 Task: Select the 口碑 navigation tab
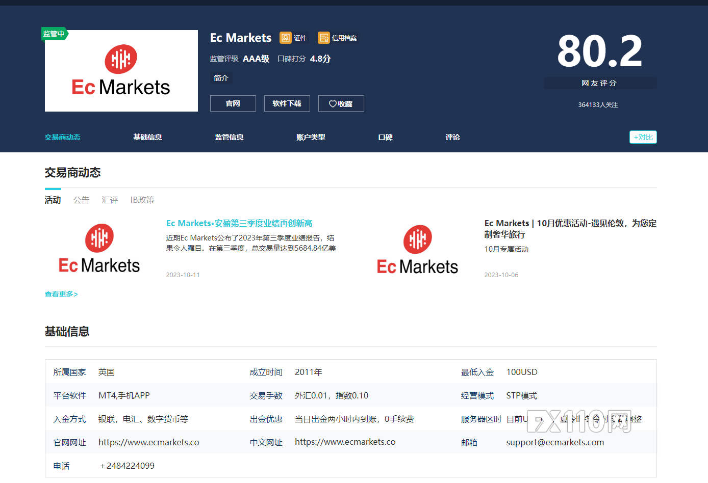(385, 137)
